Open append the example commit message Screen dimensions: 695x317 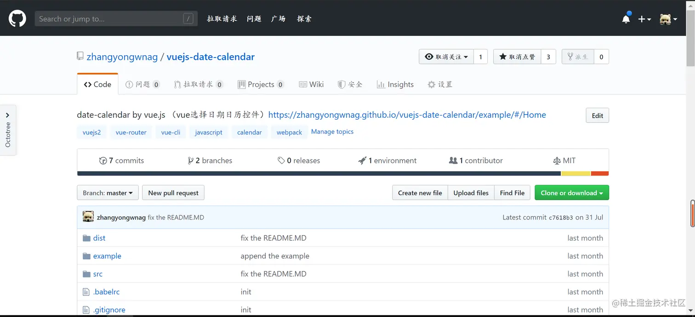click(x=275, y=256)
